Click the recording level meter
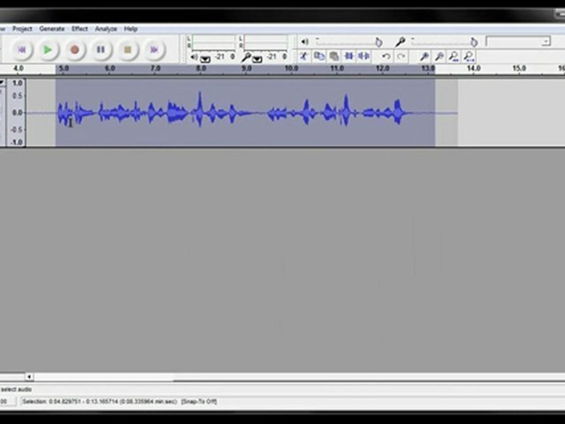The height and width of the screenshot is (424, 565). click(x=266, y=42)
